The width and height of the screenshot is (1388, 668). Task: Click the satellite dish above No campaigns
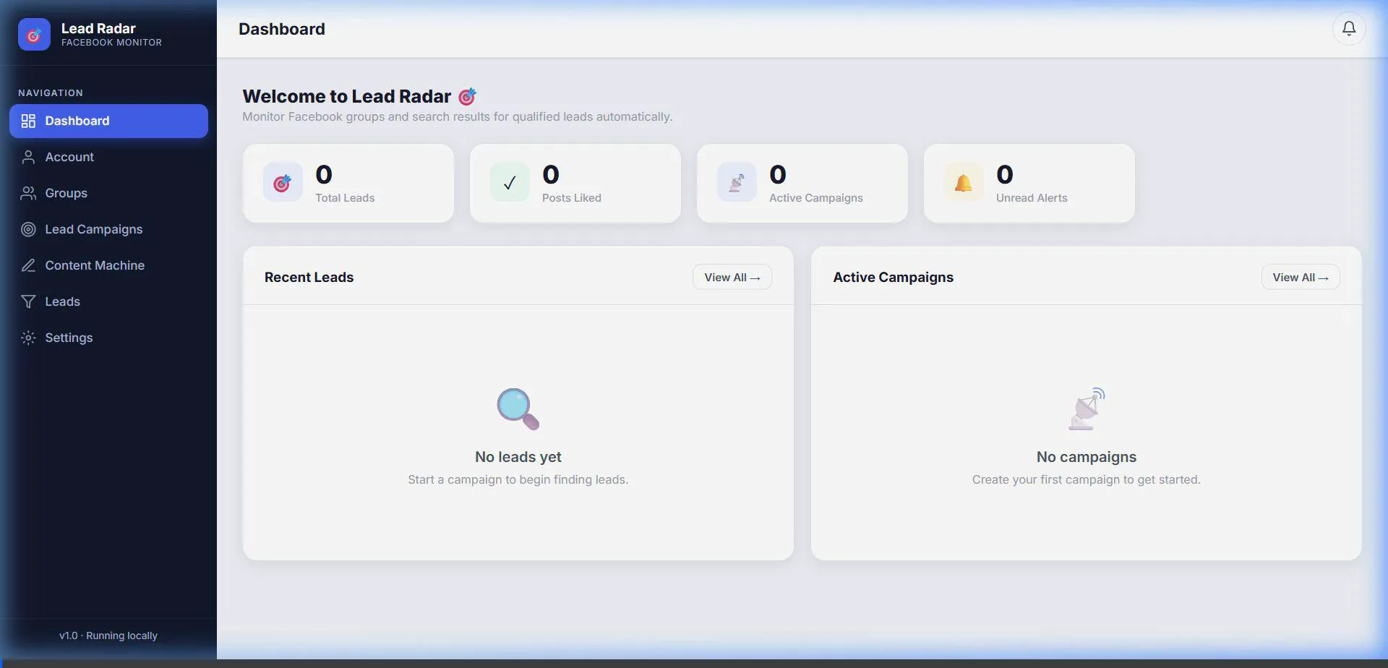click(x=1087, y=409)
